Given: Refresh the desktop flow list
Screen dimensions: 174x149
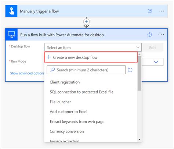Looking at the screenshot, I should point(130,70).
